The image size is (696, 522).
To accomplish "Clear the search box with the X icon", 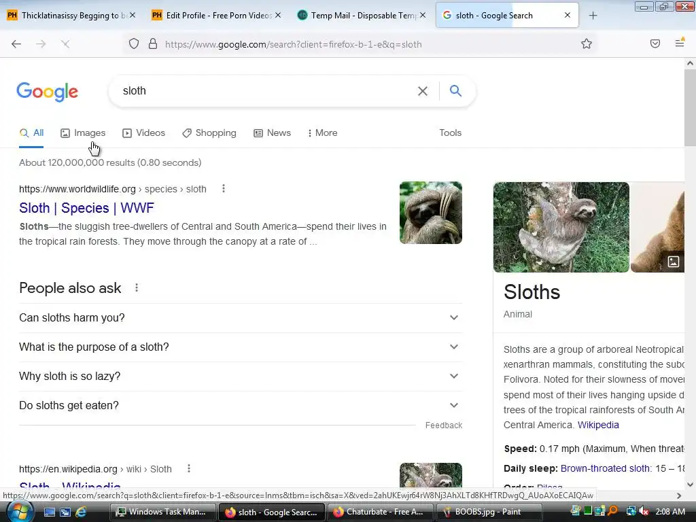I will [x=423, y=91].
